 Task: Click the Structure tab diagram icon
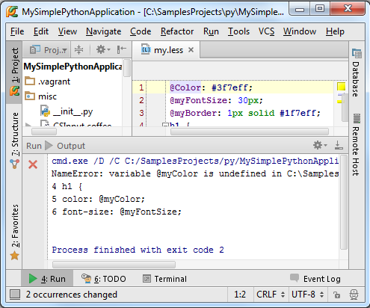pos(14,164)
